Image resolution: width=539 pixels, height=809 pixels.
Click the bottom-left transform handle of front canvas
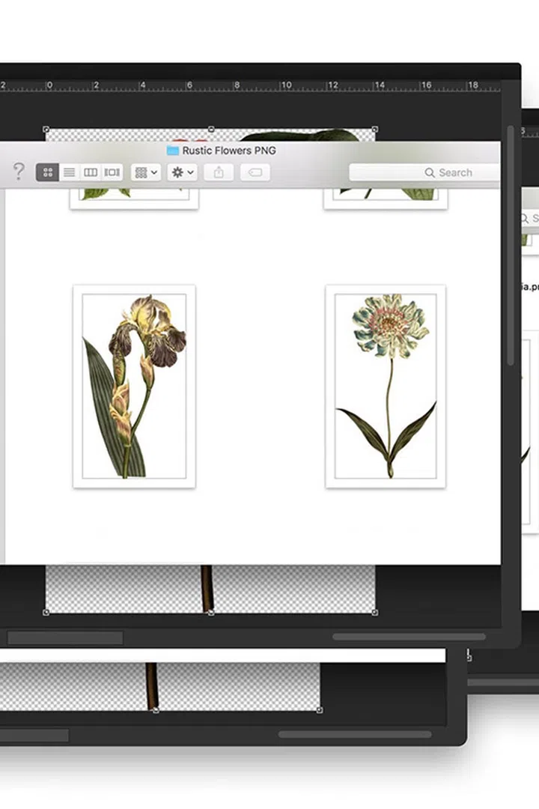pos(46,612)
